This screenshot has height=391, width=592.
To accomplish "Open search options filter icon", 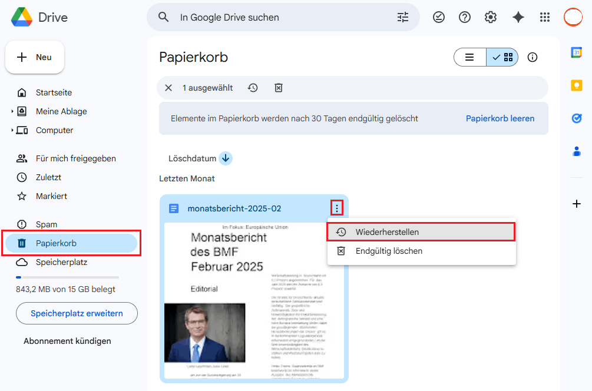I will coord(403,17).
